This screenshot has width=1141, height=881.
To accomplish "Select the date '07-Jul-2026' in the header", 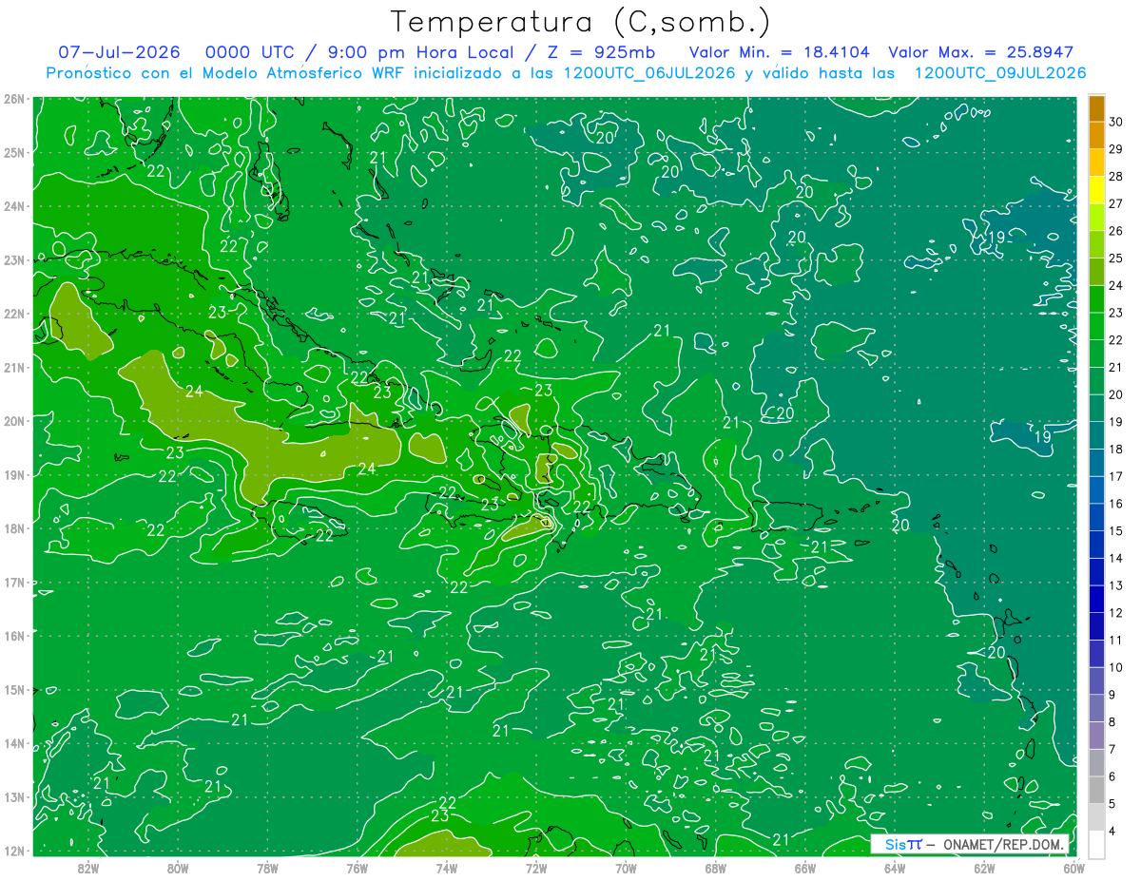I will pos(121,52).
